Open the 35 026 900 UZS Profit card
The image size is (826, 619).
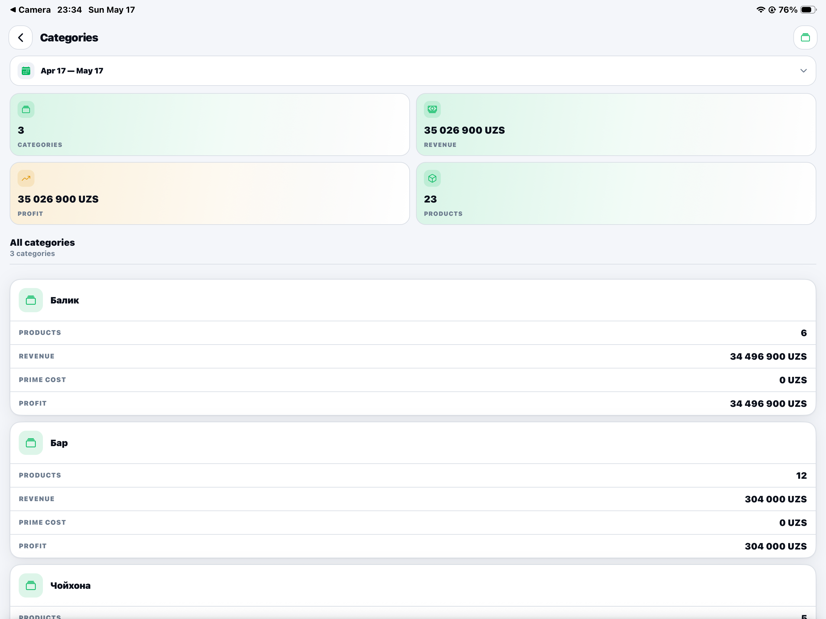pyautogui.click(x=210, y=193)
